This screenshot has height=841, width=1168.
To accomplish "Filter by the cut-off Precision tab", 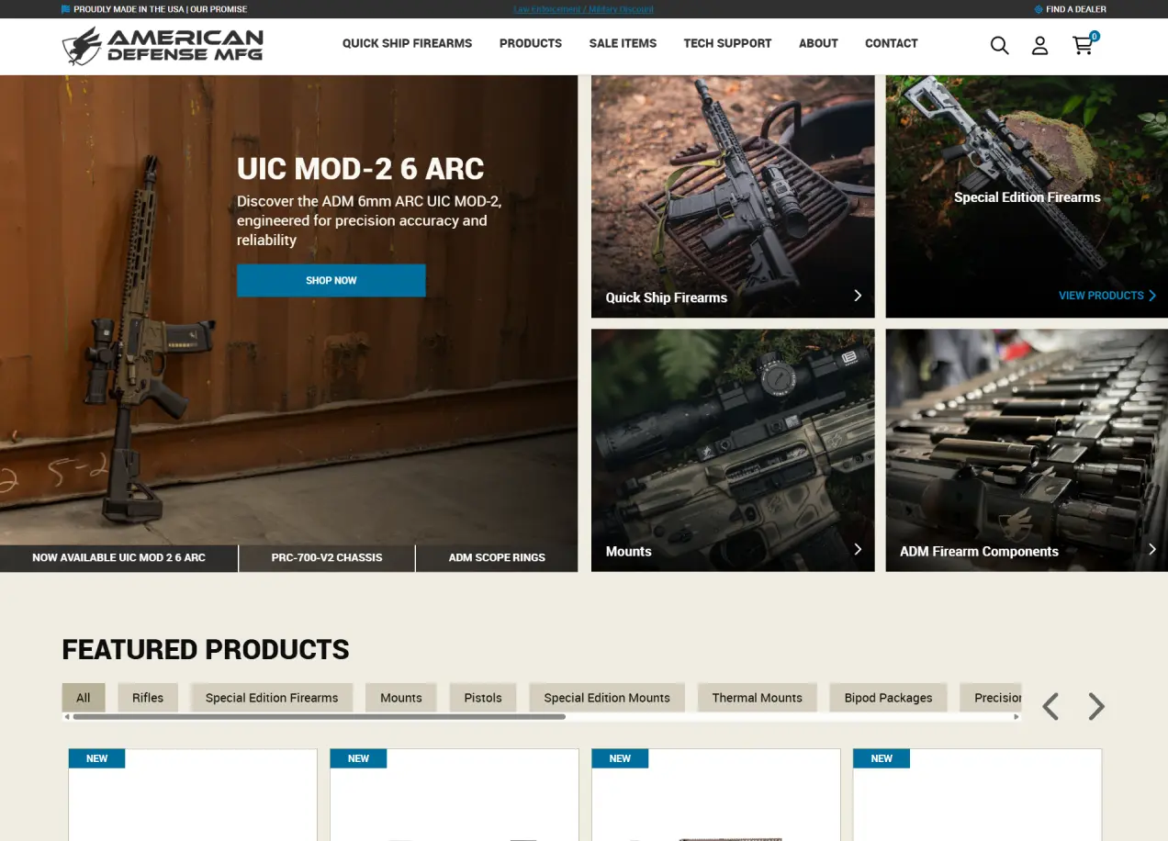I will coord(992,698).
